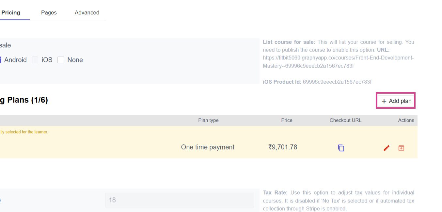
Task: Focus the tax rate field showing 18
Action: tap(179, 200)
